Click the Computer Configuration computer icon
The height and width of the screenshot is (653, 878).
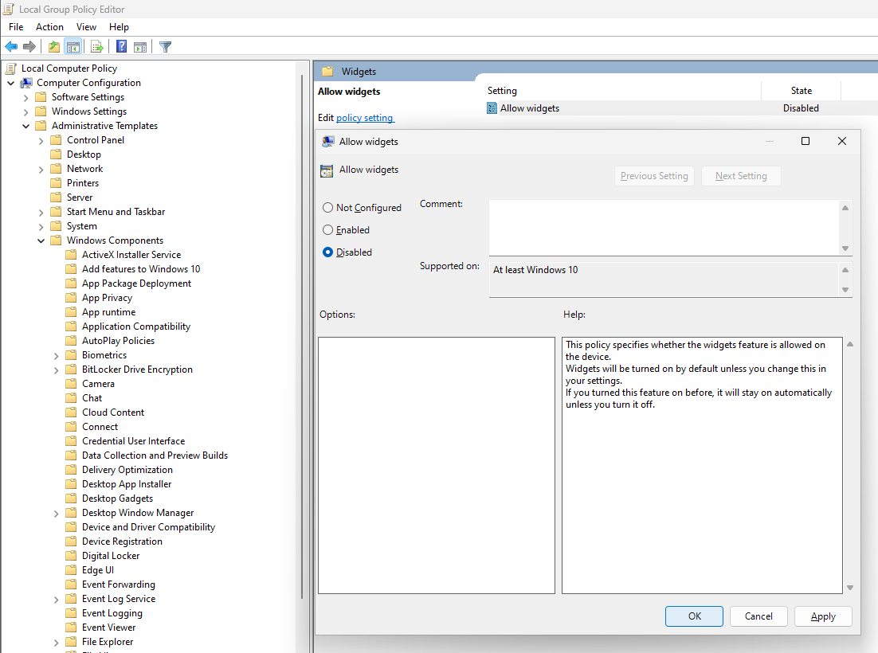pos(25,83)
